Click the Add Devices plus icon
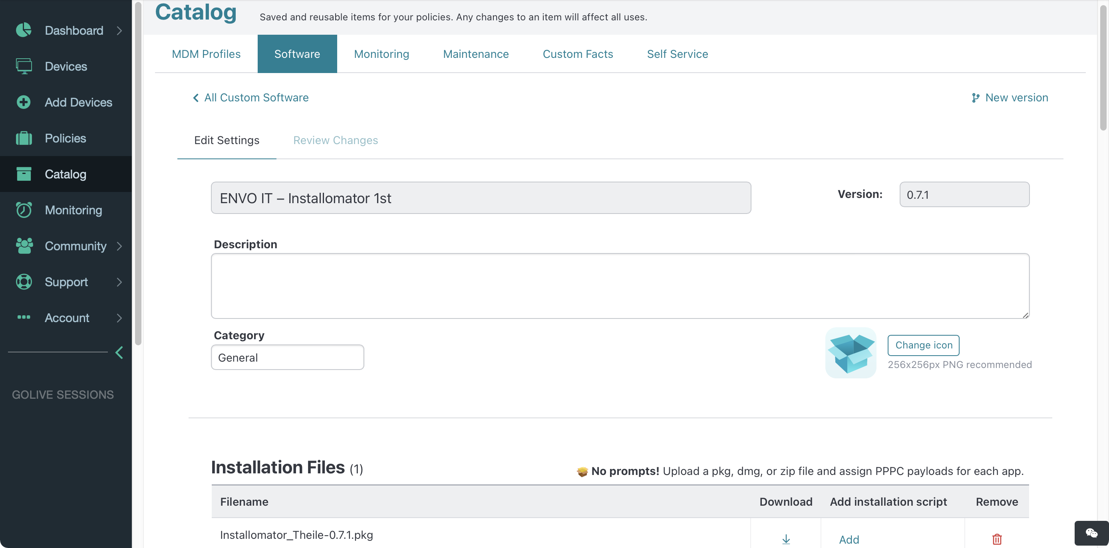1109x548 pixels. [x=24, y=102]
